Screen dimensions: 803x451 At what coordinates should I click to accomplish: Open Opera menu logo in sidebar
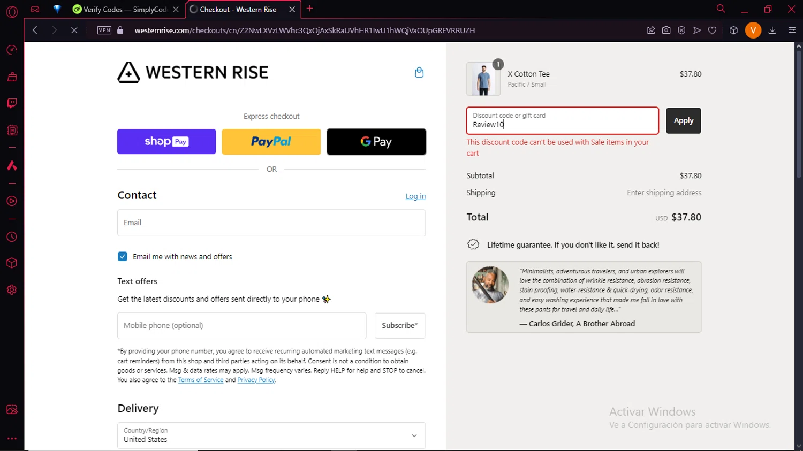pyautogui.click(x=12, y=11)
